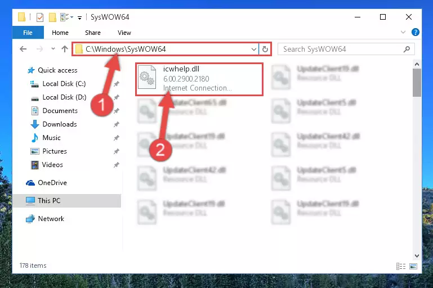Click the New Folder icon in quick access toolbar
Image resolution: width=433 pixels, height=288 pixels.
tap(52, 17)
